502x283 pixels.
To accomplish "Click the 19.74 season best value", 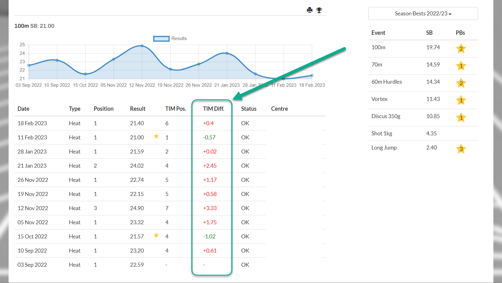I will pyautogui.click(x=433, y=47).
